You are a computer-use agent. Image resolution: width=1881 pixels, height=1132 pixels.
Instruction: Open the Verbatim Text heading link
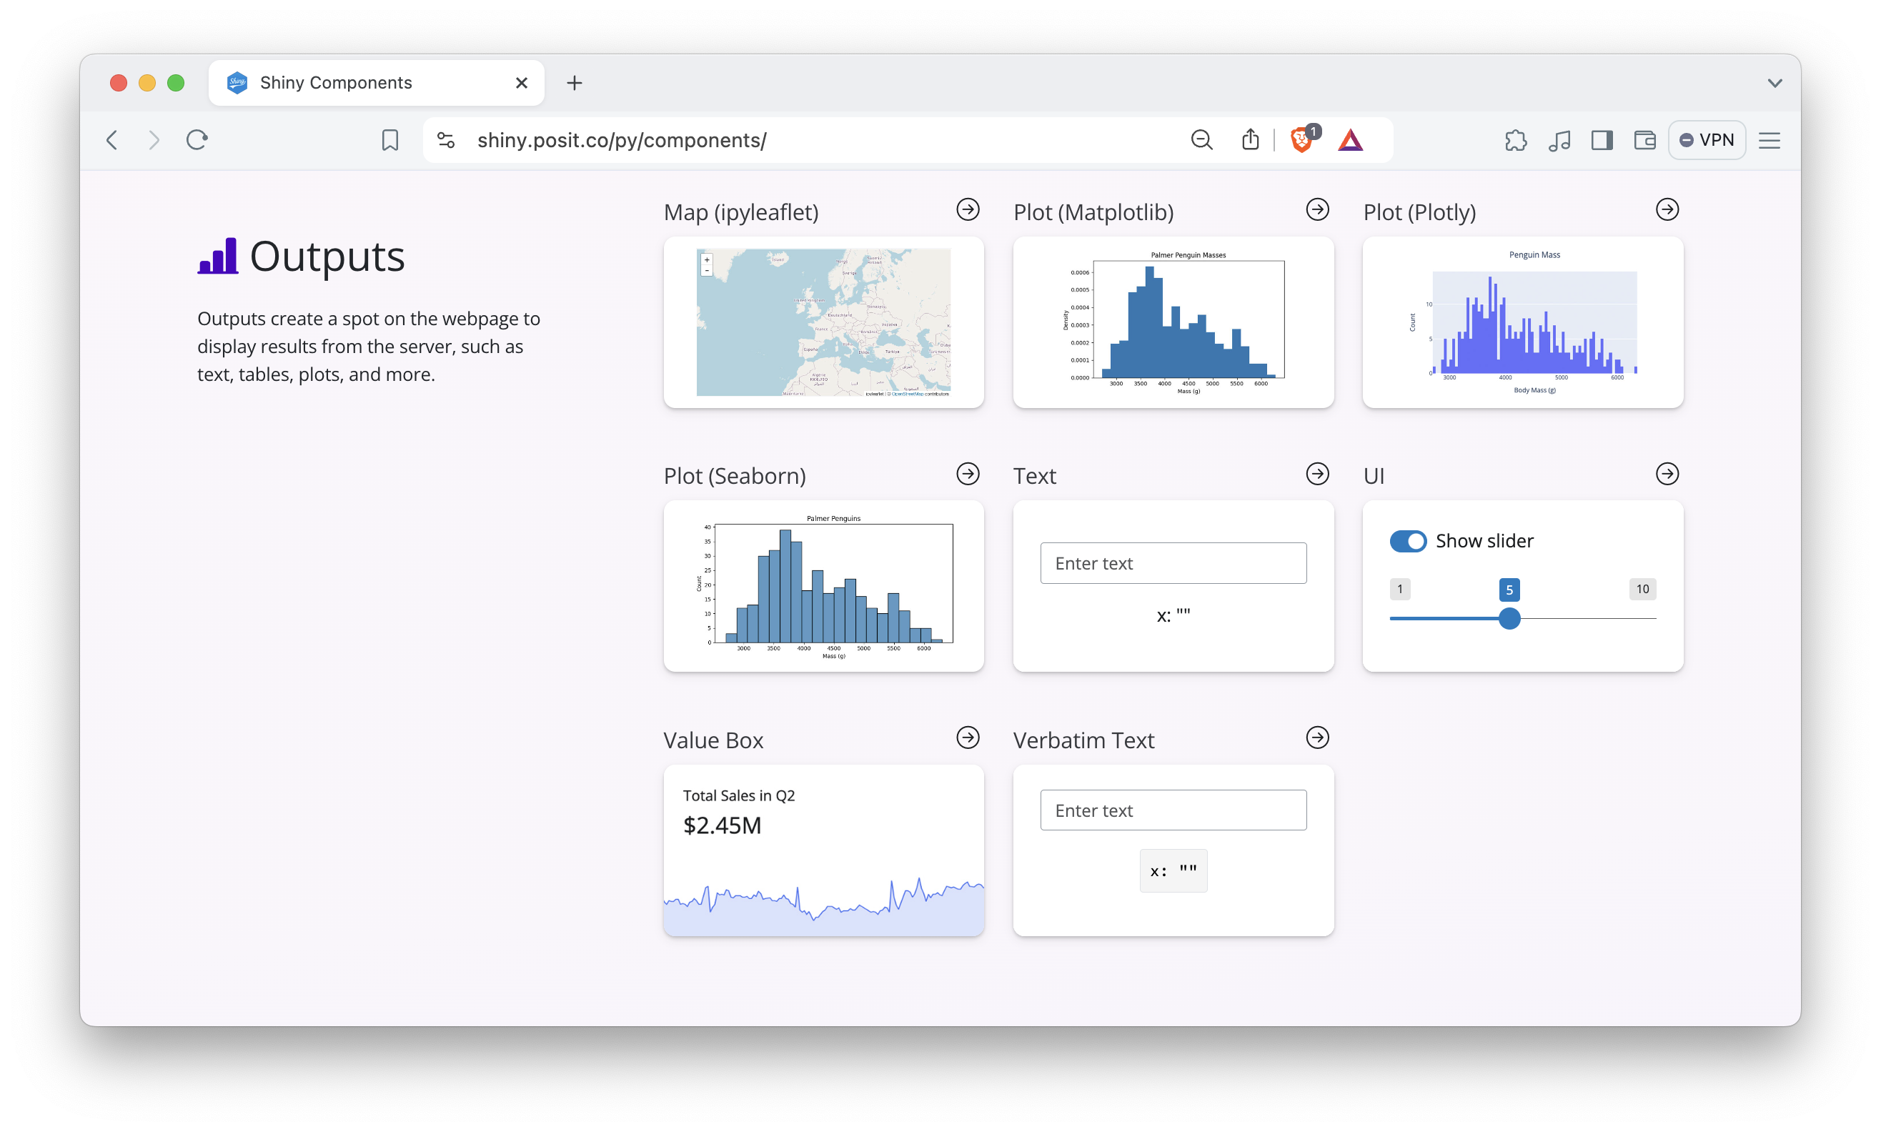click(1083, 740)
